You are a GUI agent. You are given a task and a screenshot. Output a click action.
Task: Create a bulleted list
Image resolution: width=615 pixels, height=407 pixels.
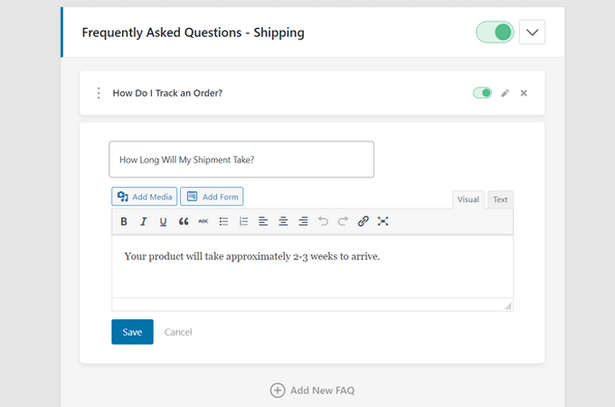pos(224,222)
